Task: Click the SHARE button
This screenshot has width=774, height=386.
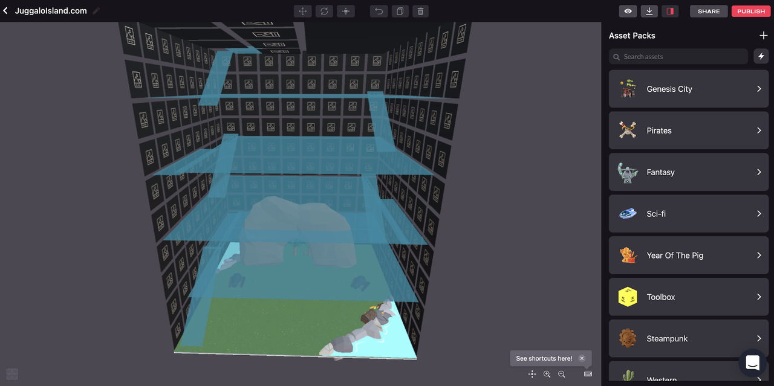Action: [709, 11]
